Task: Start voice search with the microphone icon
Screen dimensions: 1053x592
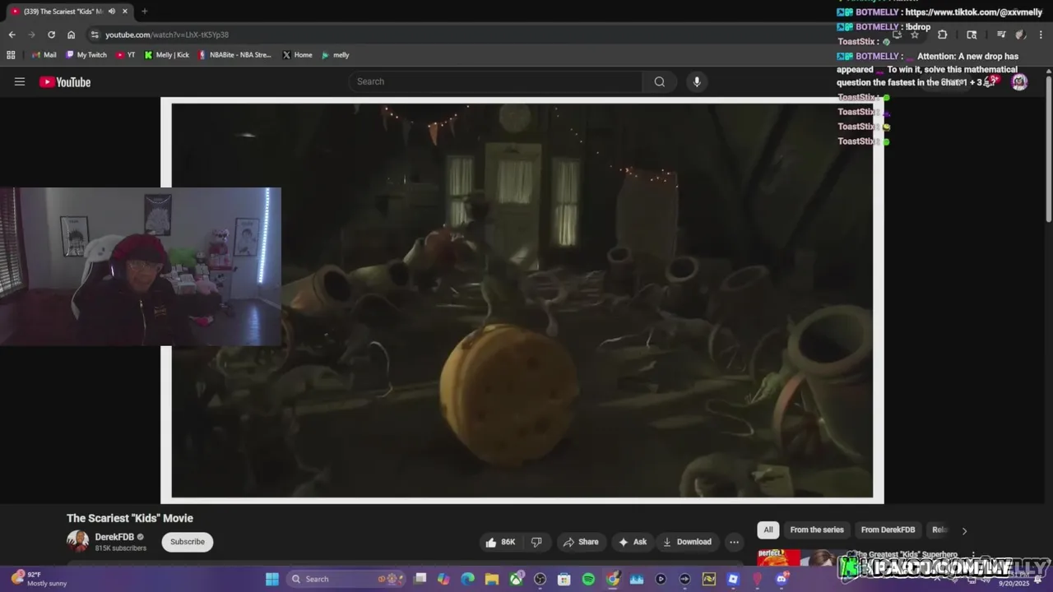Action: (x=697, y=81)
